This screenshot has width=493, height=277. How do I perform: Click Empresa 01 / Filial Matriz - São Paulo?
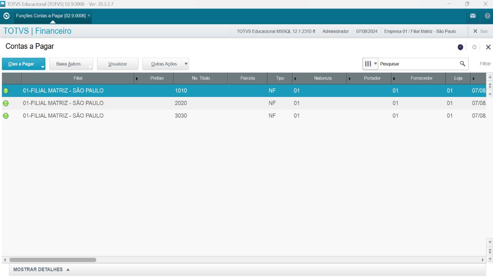coord(420,31)
